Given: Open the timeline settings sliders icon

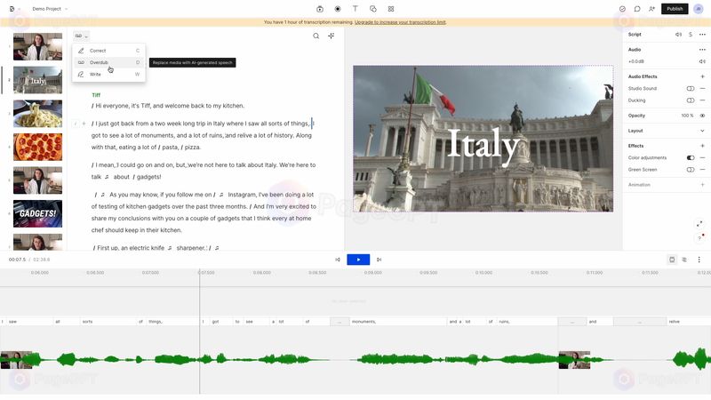Looking at the screenshot, I should click(x=684, y=260).
